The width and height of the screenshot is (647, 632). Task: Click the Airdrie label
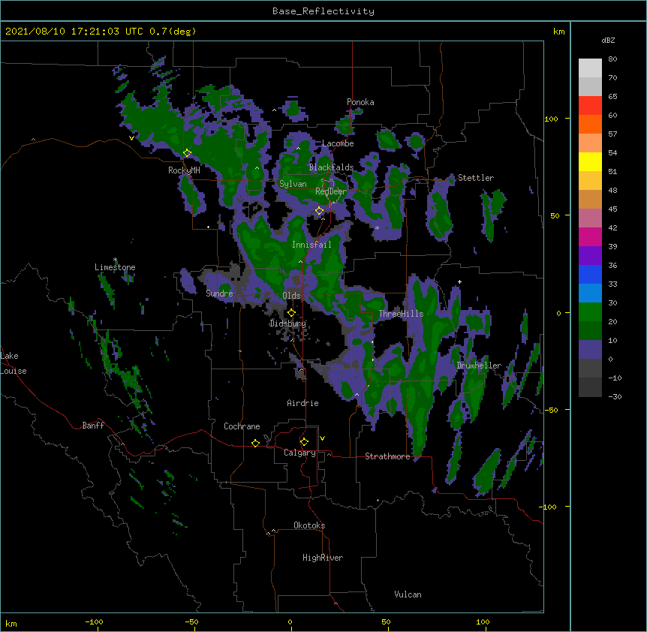[302, 403]
